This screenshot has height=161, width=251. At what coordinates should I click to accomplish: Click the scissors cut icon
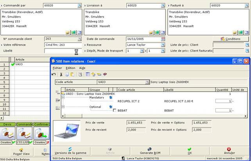point(61,74)
